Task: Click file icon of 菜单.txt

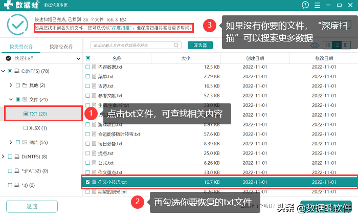Action: (x=94, y=77)
